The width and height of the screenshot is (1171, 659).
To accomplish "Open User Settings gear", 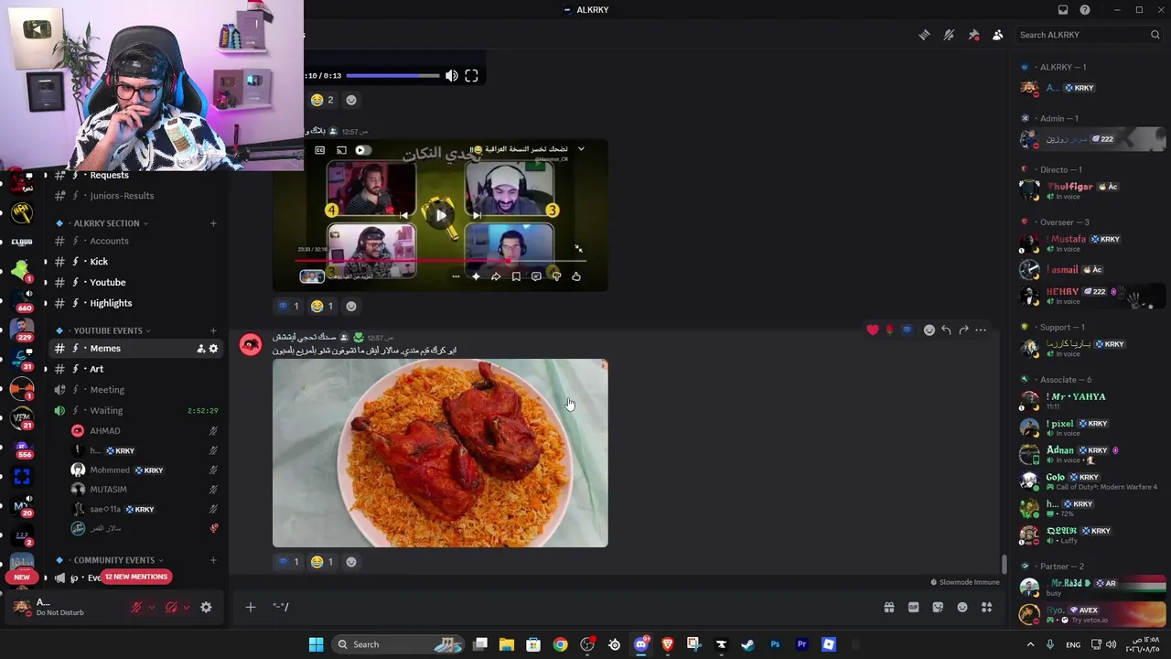I will [x=206, y=607].
